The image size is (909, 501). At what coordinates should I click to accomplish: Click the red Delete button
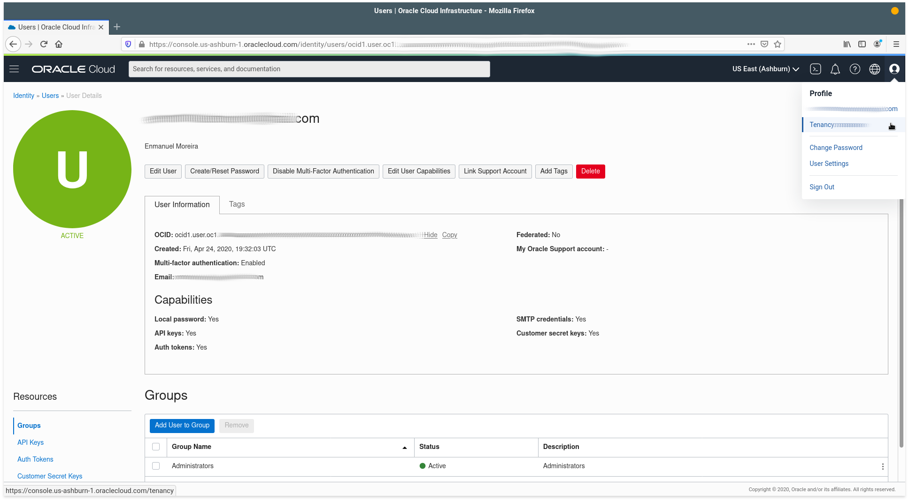pyautogui.click(x=591, y=172)
